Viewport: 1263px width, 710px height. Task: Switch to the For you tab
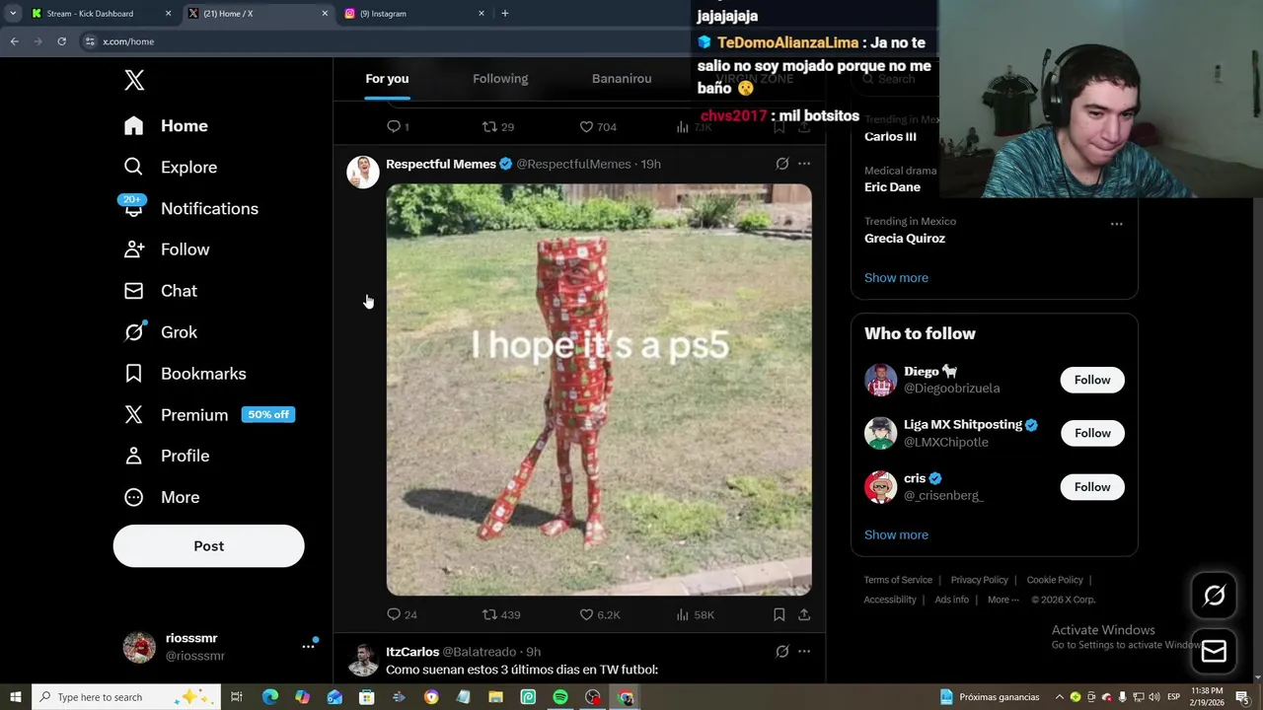point(387,79)
